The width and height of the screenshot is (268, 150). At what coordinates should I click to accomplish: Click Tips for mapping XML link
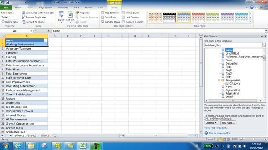pyautogui.click(x=219, y=133)
